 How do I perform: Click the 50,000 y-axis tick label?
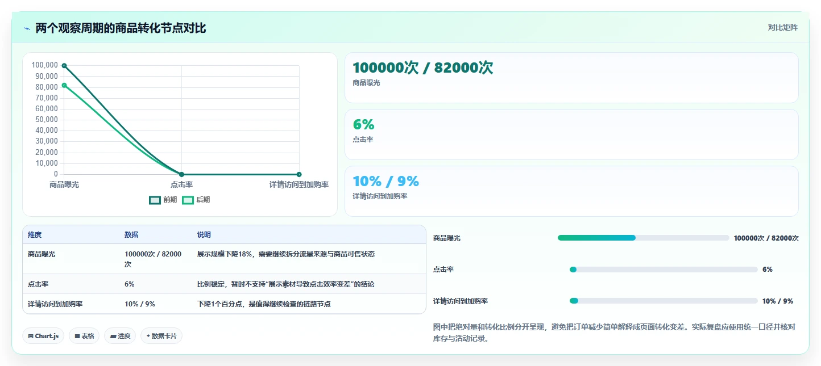pyautogui.click(x=47, y=120)
